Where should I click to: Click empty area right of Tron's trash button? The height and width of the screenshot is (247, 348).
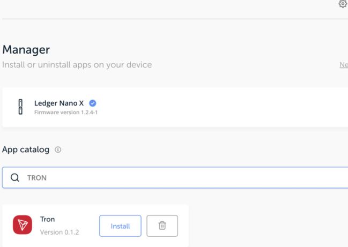183,226
